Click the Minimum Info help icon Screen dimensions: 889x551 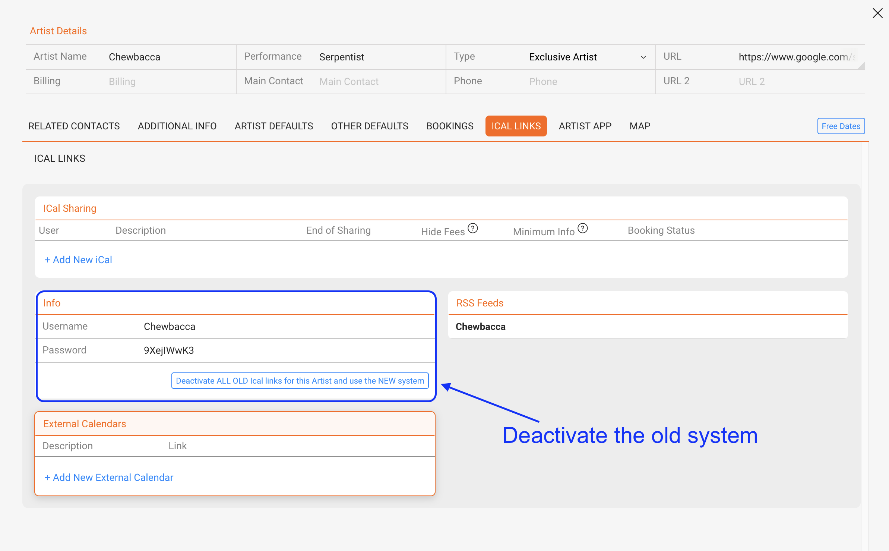[582, 228]
